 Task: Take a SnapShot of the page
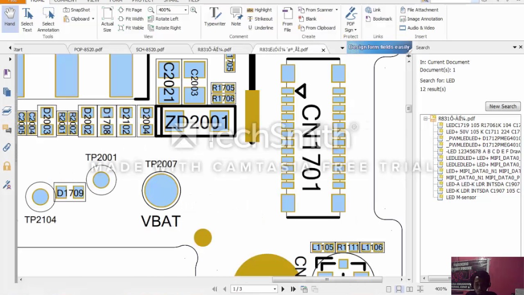tap(77, 10)
